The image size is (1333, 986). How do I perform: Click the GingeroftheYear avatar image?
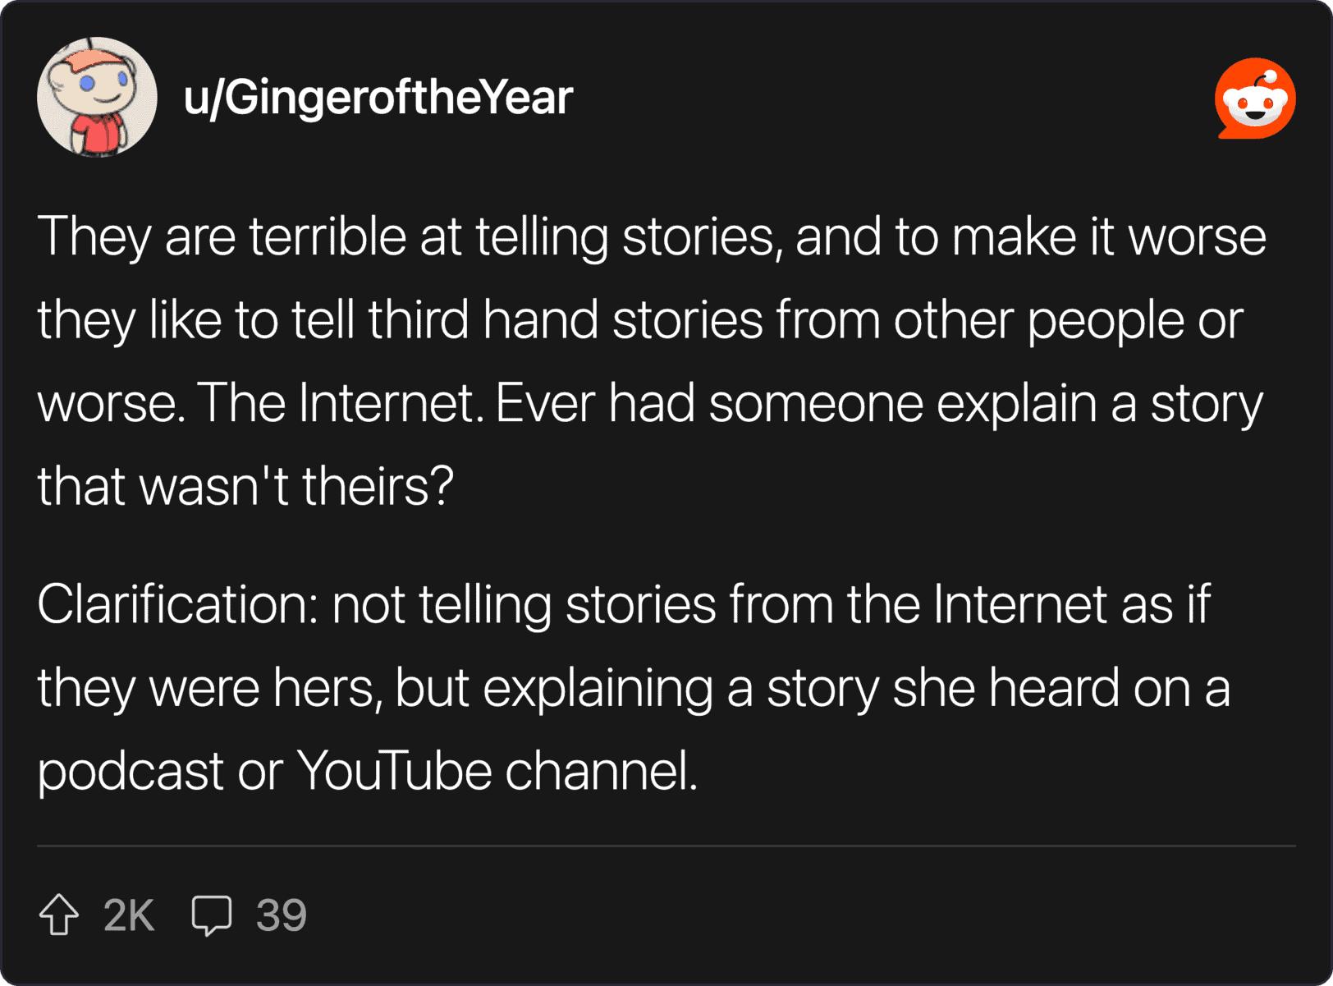pos(97,97)
